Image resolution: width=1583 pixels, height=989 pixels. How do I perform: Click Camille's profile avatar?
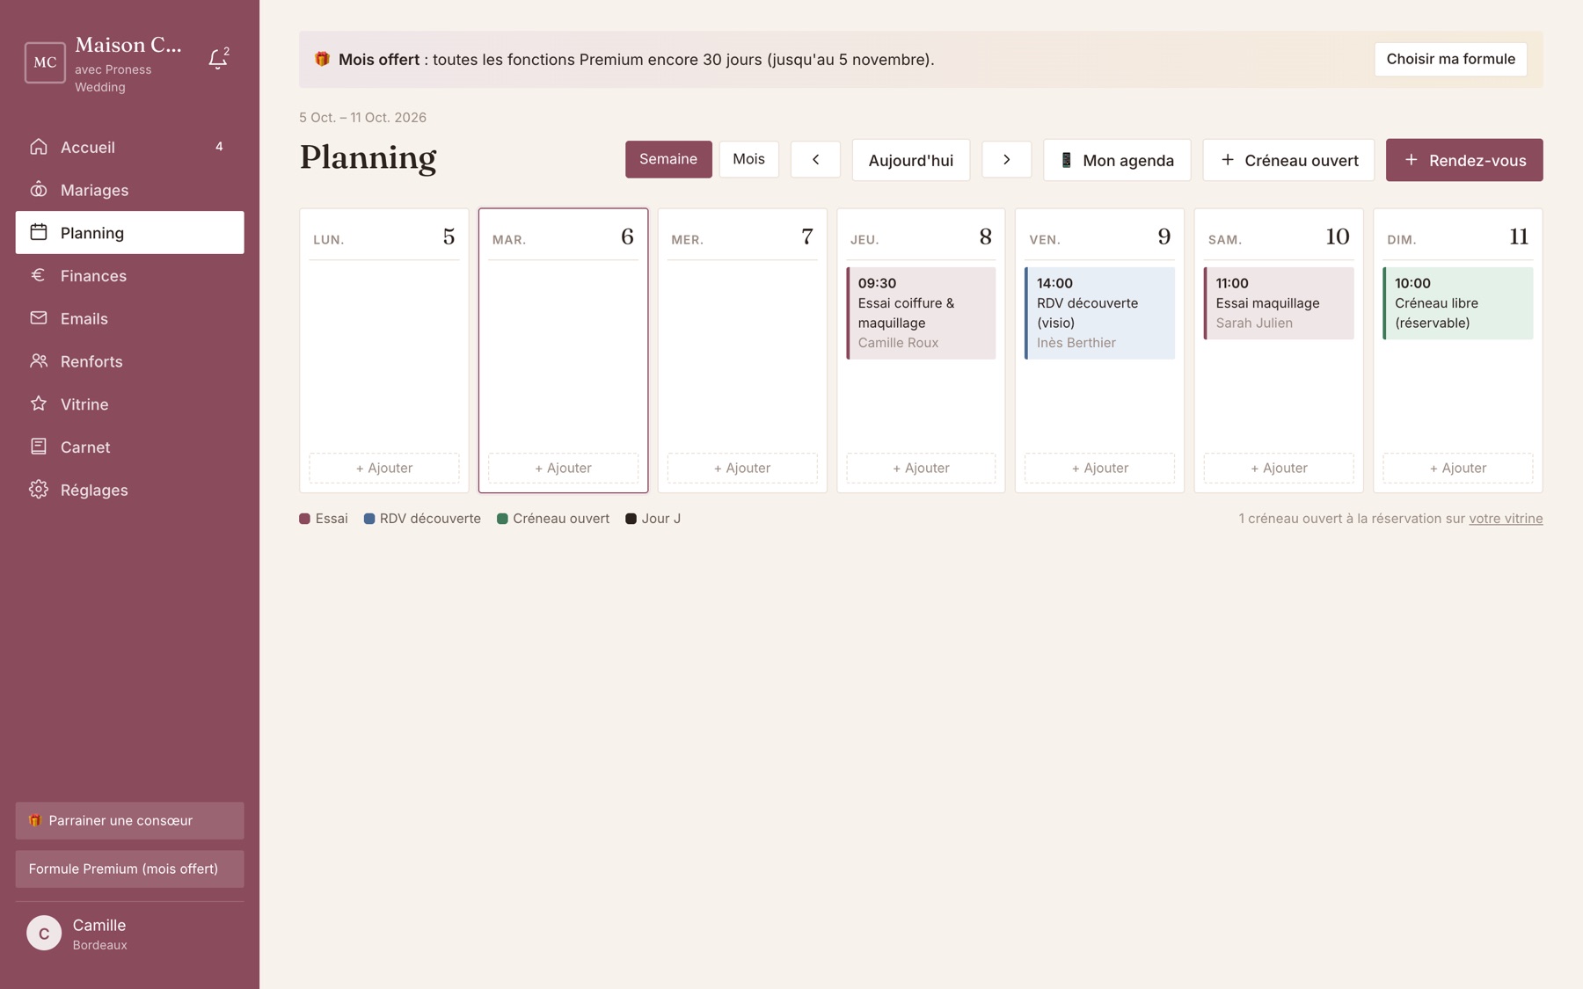44,934
